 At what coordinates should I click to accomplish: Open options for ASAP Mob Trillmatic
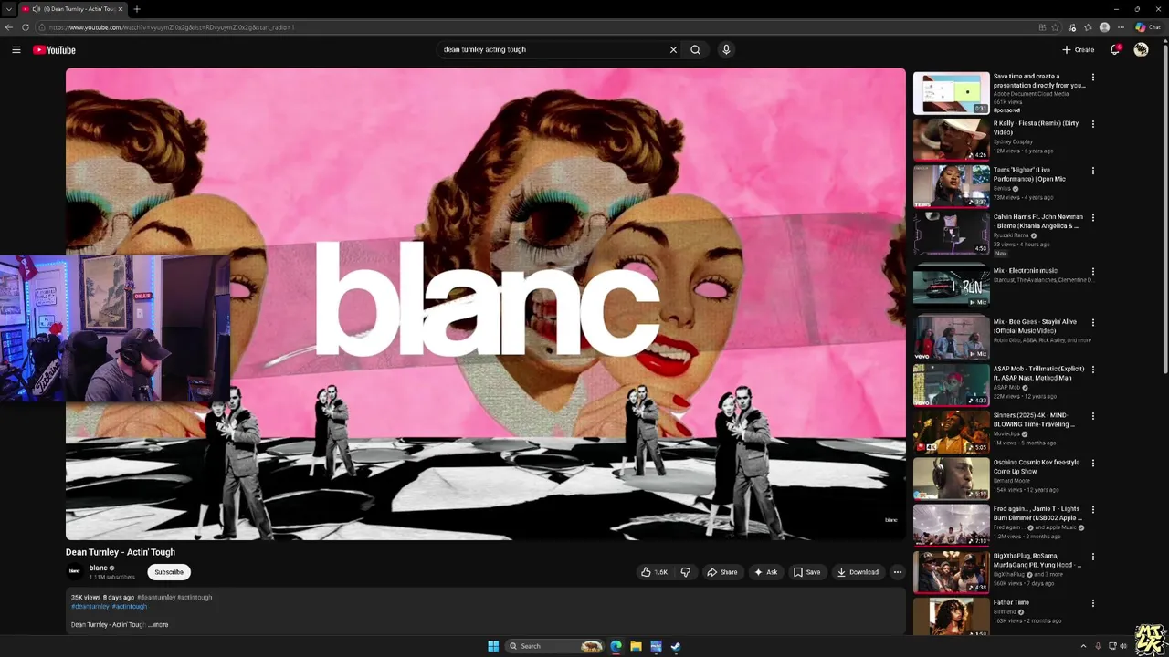point(1092,370)
